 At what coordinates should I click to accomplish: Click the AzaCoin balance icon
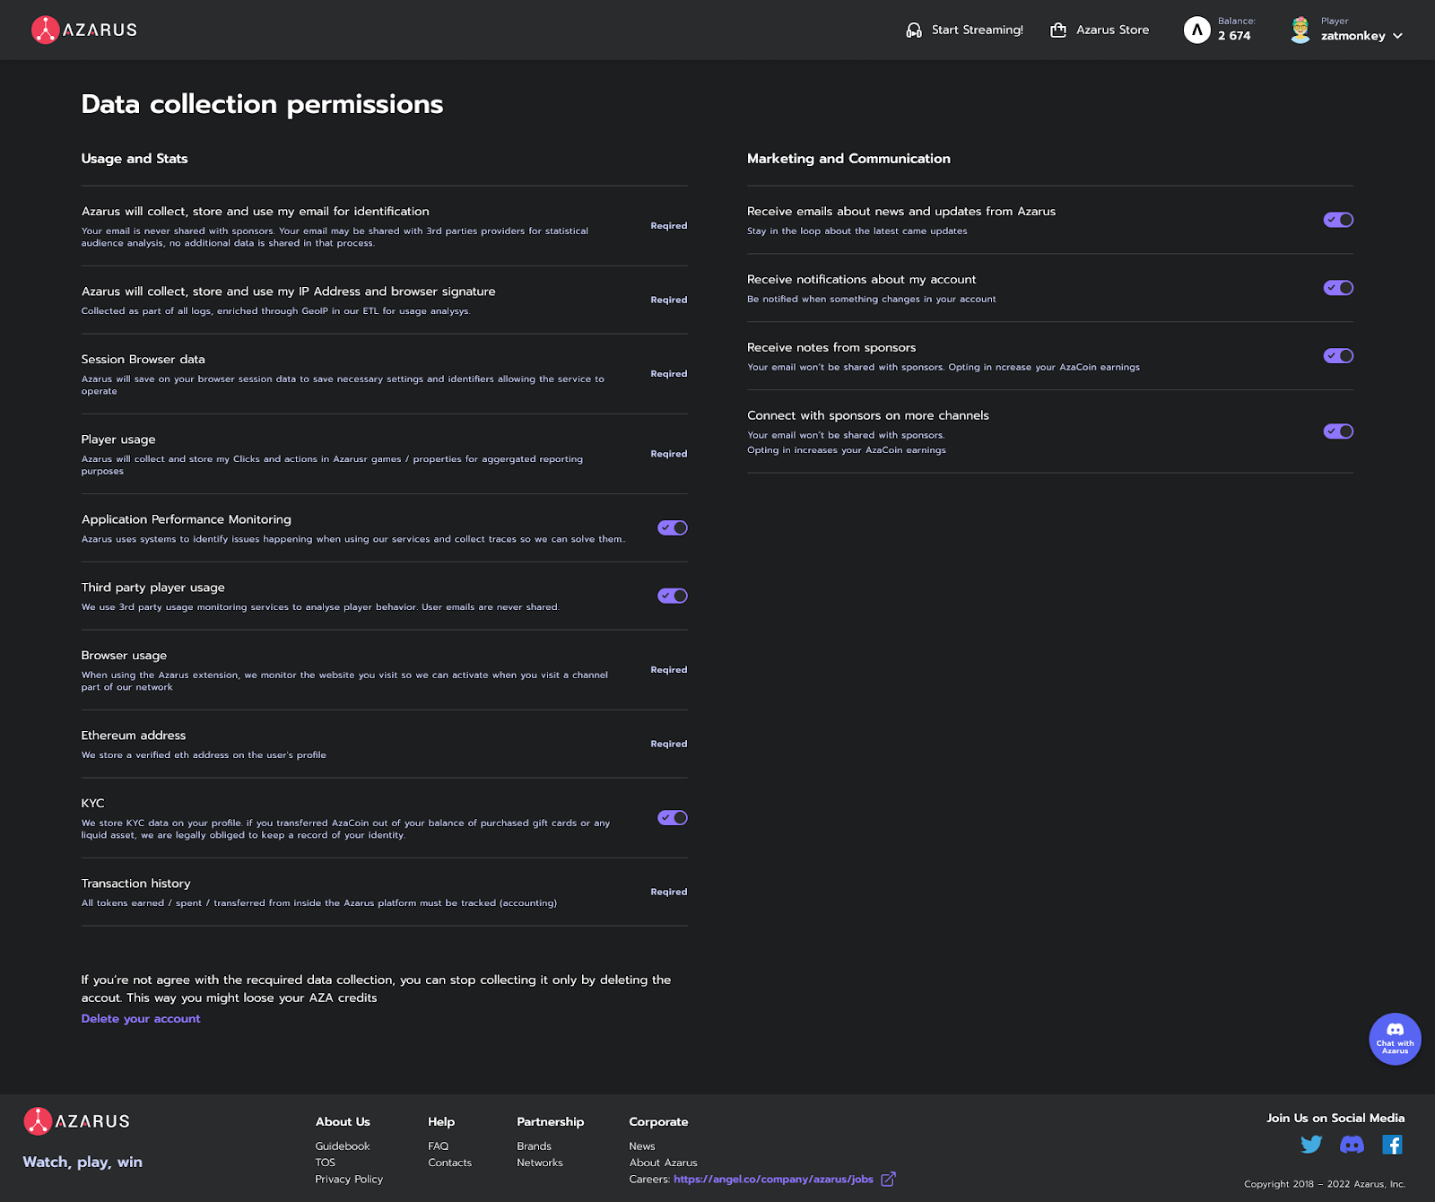(x=1196, y=30)
